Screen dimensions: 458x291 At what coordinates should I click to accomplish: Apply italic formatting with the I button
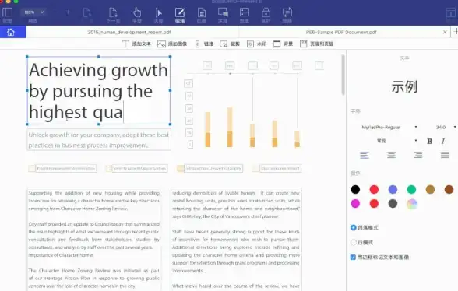pos(443,142)
